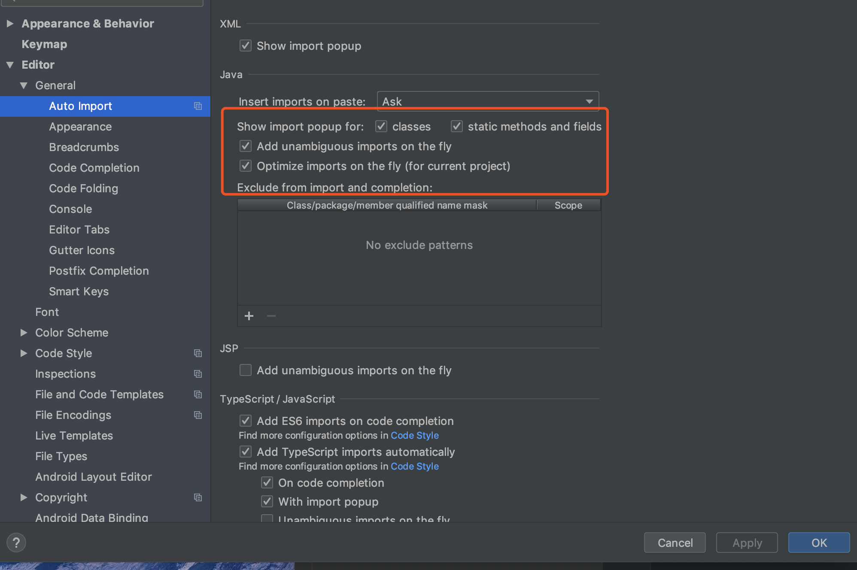857x570 pixels.
Task: Toggle static methods and fields checkbox
Action: 456,126
